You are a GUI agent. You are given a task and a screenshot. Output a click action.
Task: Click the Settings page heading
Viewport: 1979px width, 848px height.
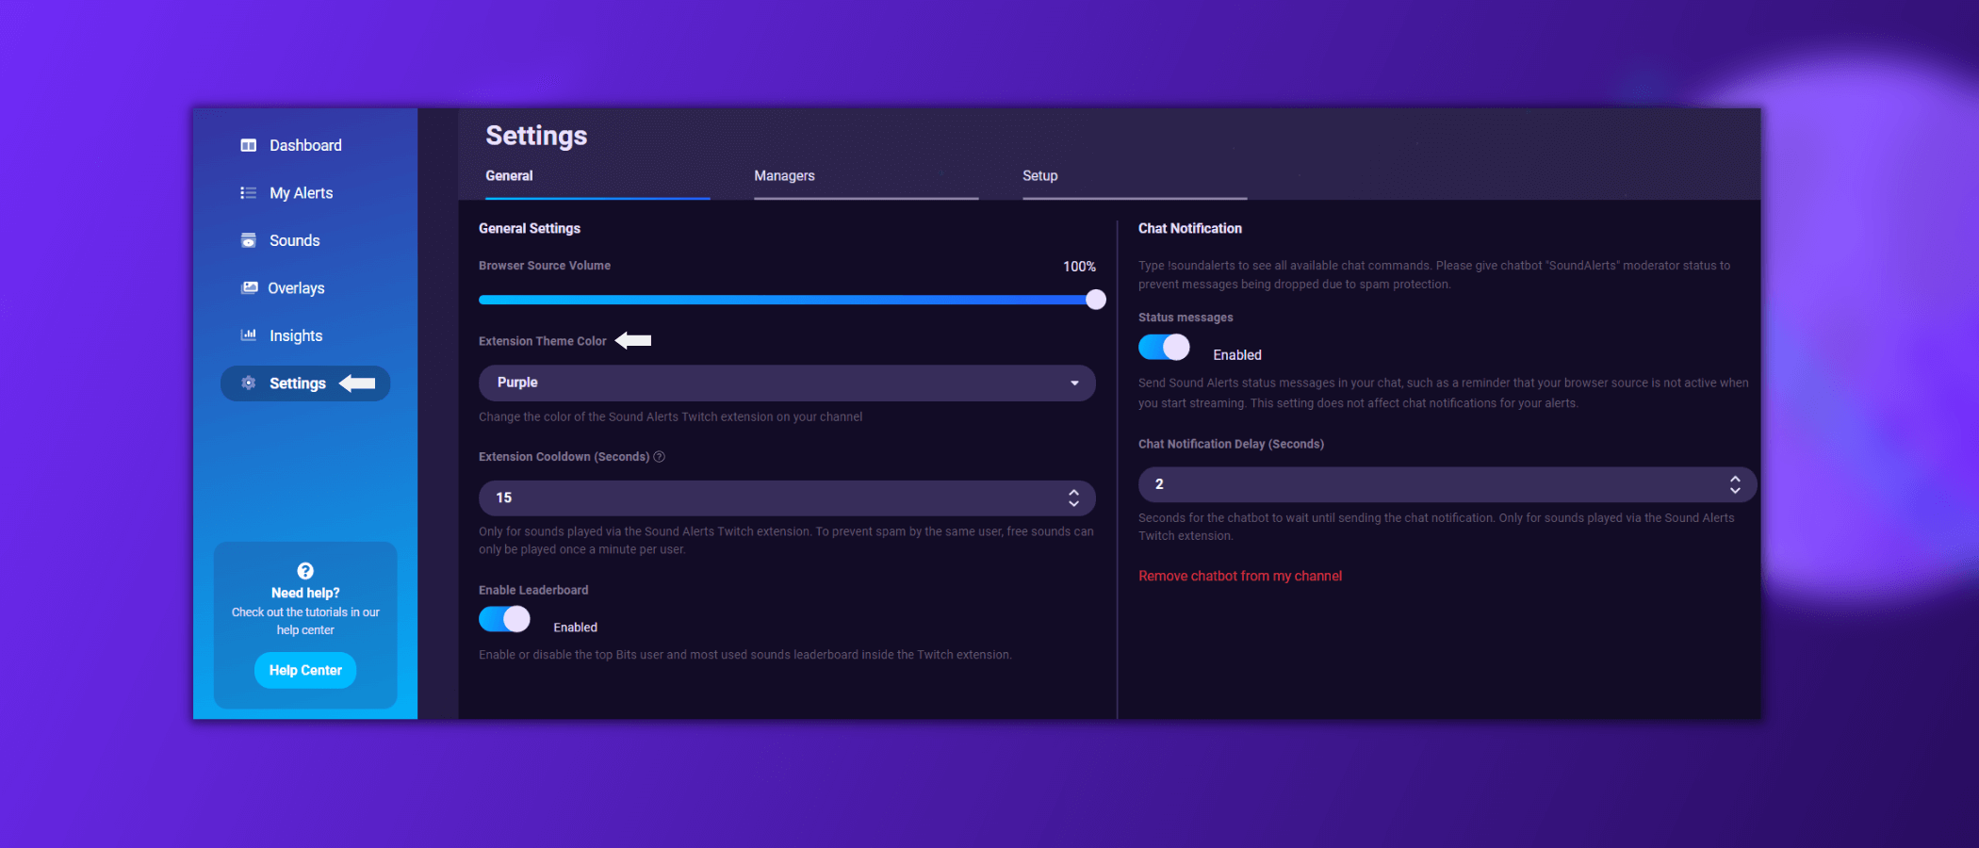[536, 136]
